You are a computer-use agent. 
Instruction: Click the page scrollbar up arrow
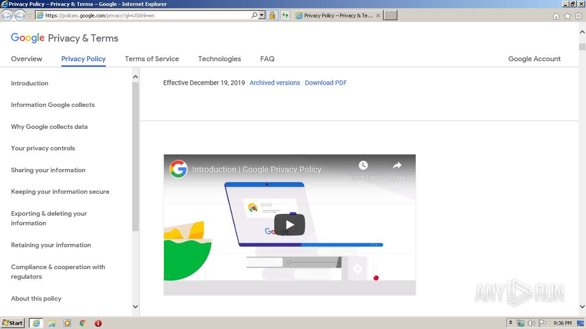pos(582,32)
